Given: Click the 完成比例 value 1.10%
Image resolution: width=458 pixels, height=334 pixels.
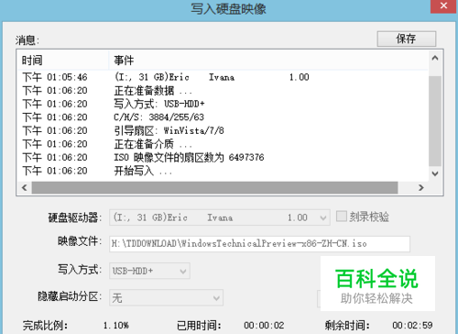Looking at the screenshot, I should [x=116, y=325].
